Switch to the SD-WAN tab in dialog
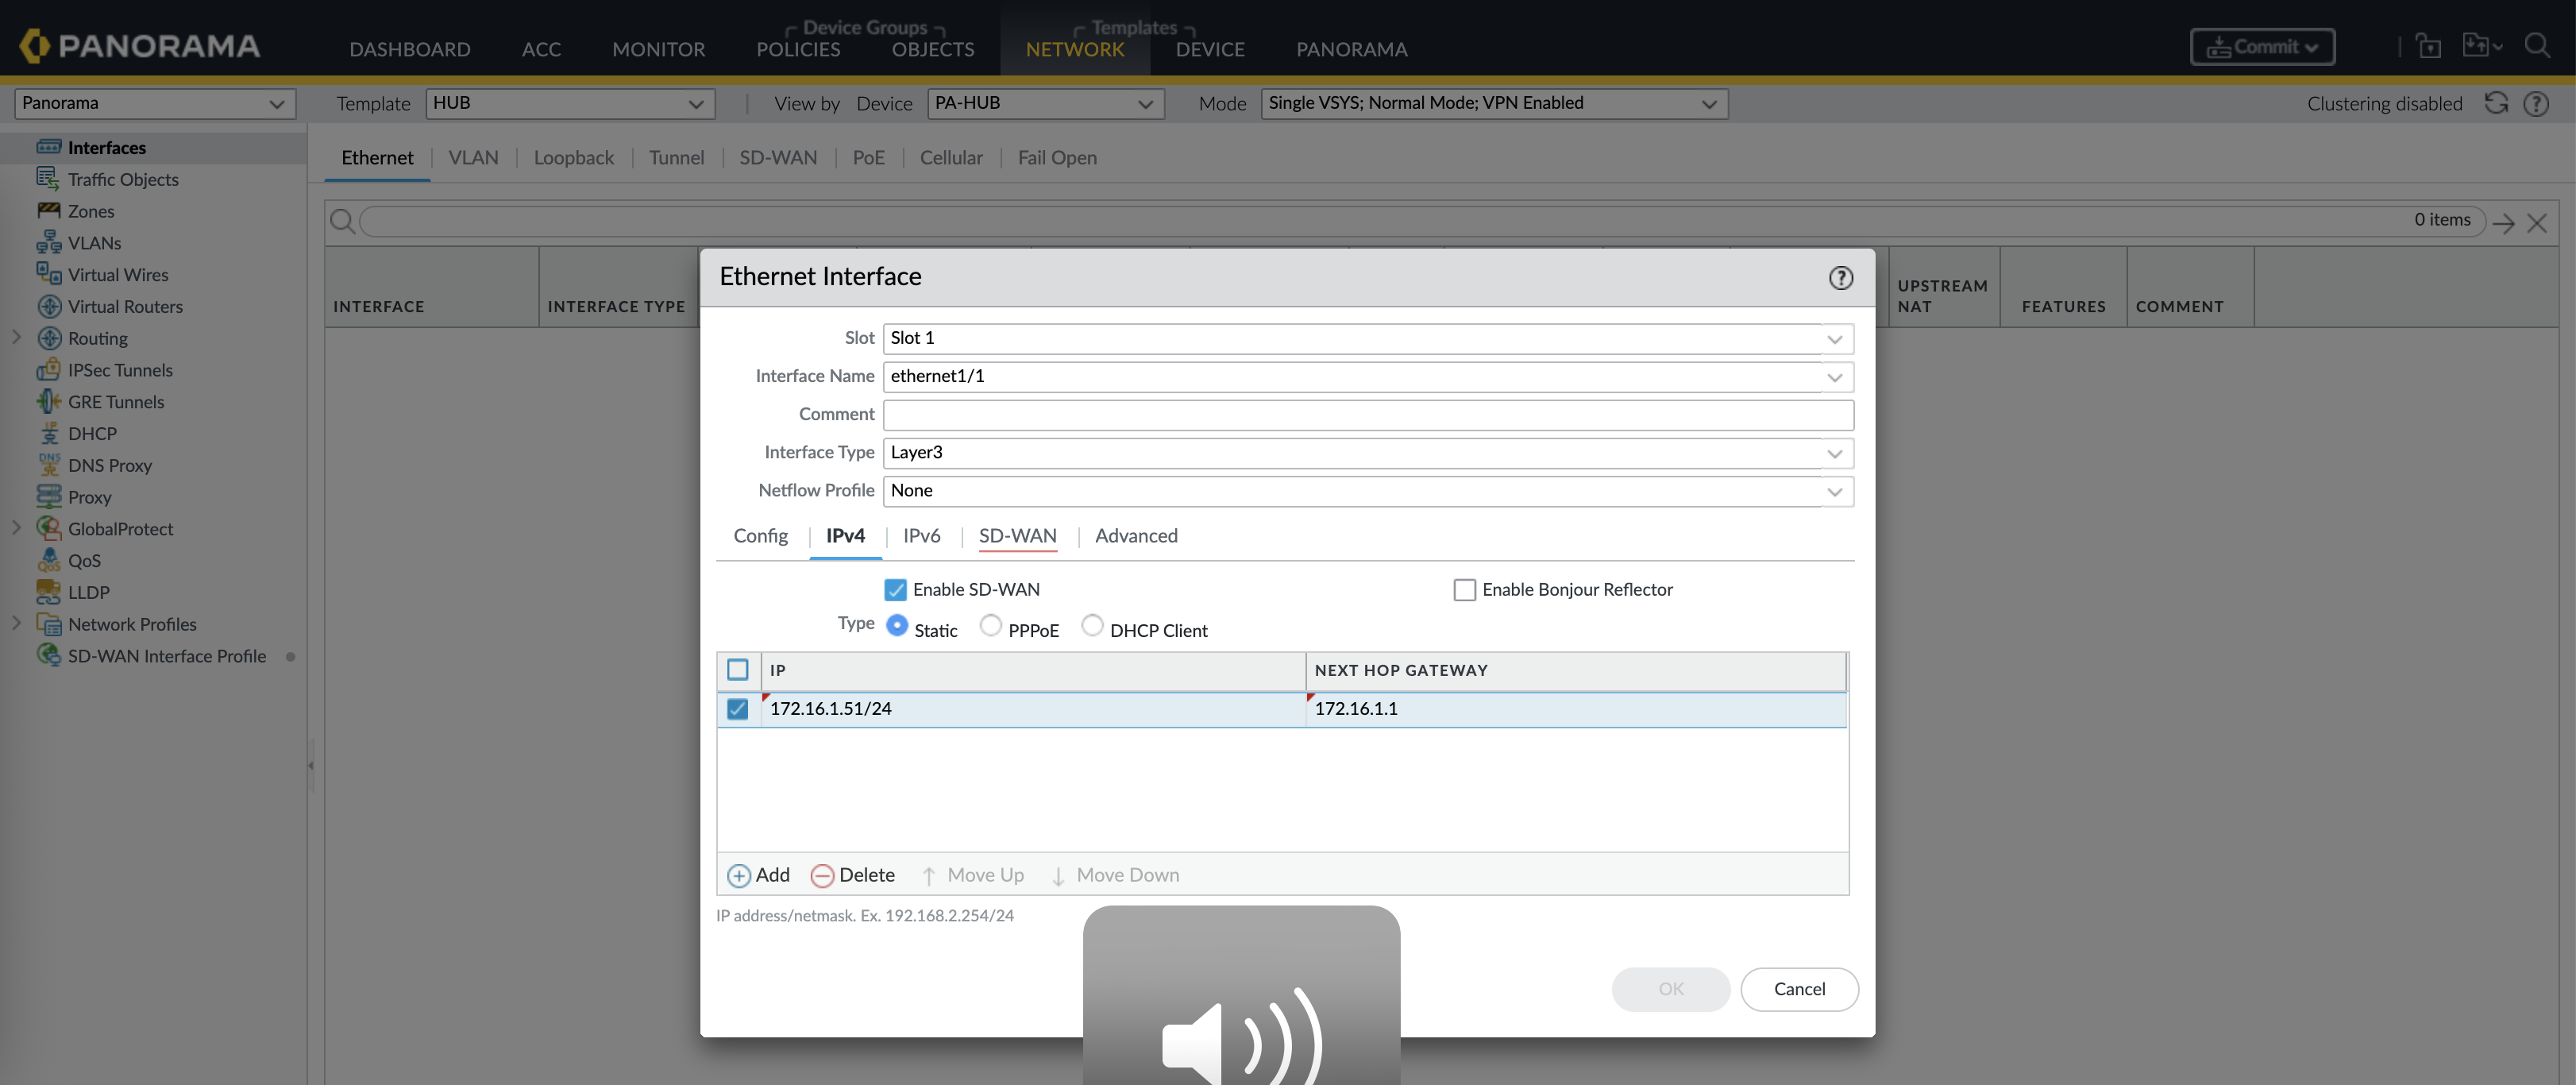Screen dimensions: 2576x1085 point(1017,536)
